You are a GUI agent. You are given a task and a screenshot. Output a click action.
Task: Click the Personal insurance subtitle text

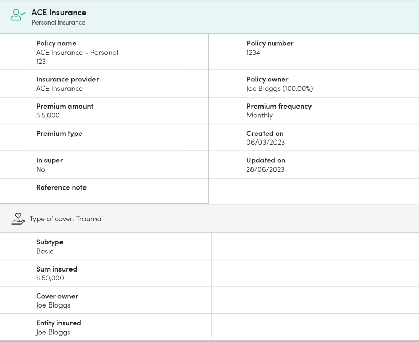[x=58, y=22]
